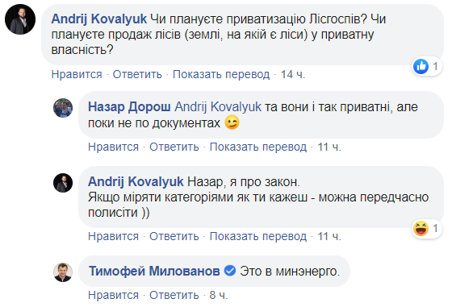
Task: Reply to Тимофей Милованов's comment
Action: tap(174, 295)
